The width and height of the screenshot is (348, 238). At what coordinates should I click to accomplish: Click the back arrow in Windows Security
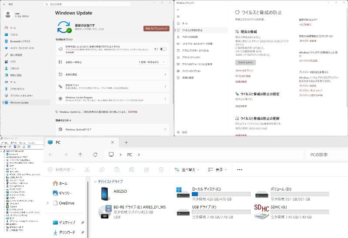[x=178, y=10]
